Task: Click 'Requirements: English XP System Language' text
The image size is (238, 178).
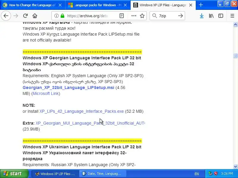Action: tap(83, 76)
